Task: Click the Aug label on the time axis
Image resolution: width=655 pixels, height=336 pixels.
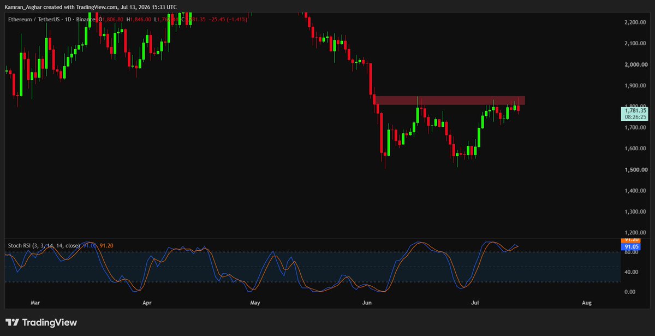Action: pyautogui.click(x=587, y=302)
